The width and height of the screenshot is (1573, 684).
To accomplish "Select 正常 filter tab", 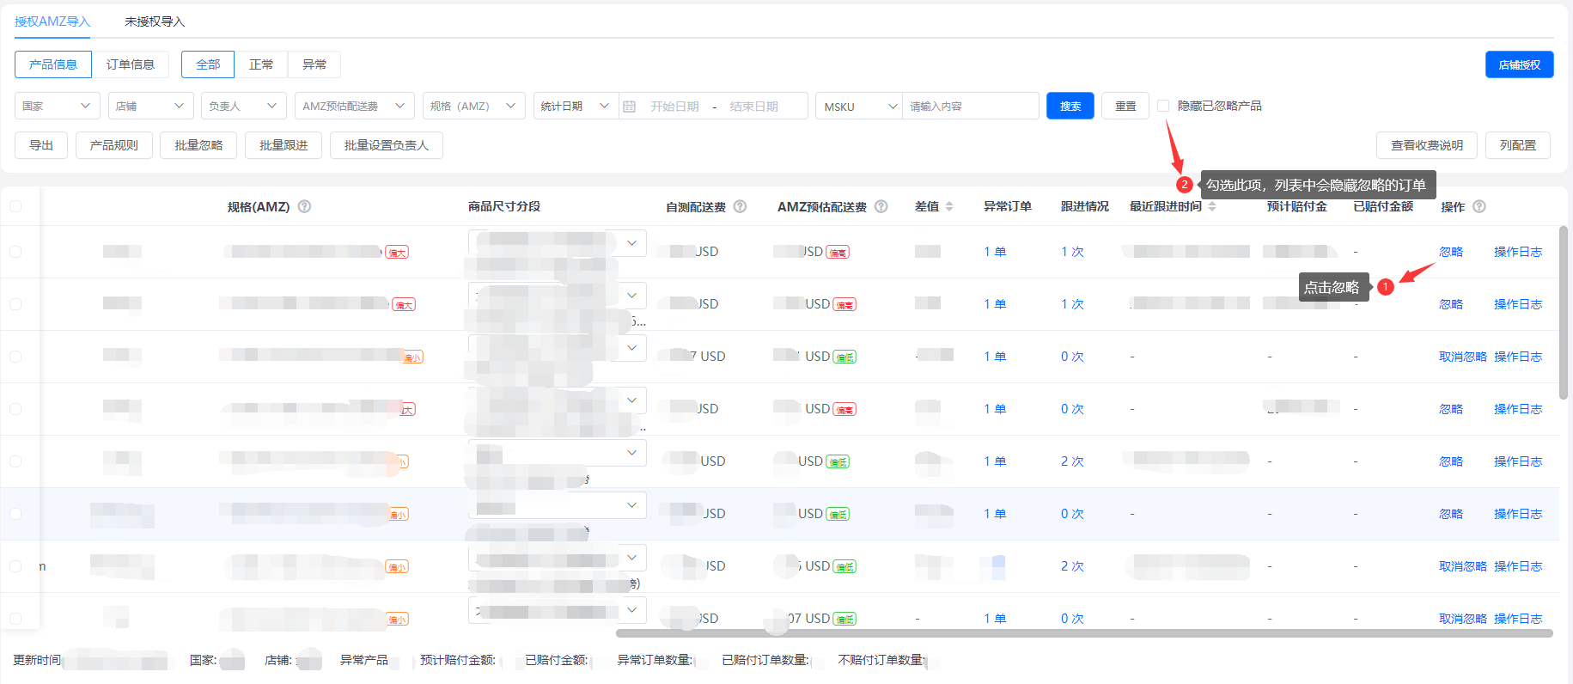I will 261,64.
